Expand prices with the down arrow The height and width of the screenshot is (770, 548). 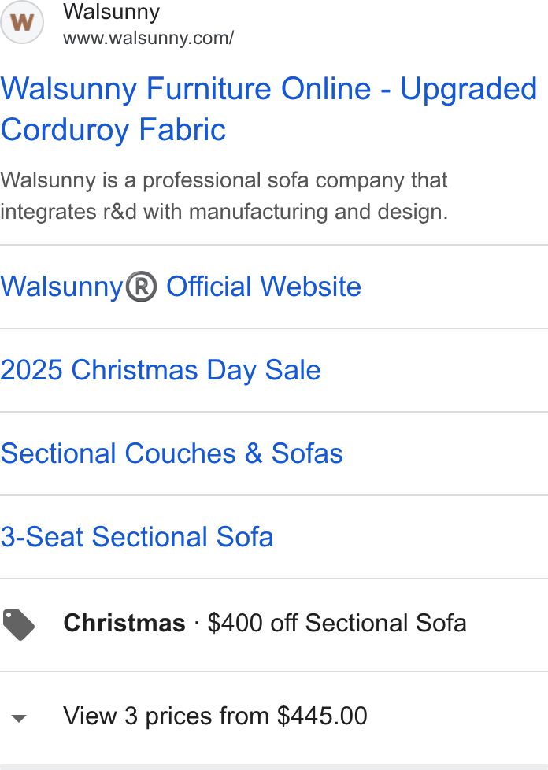[x=19, y=719]
